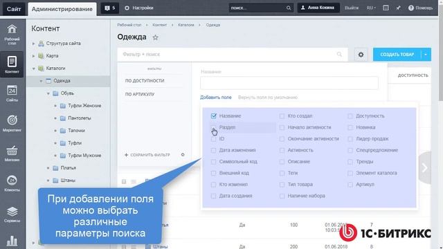Click the search magnifier in top bar
This screenshot has width=443, height=249.
(289, 8)
